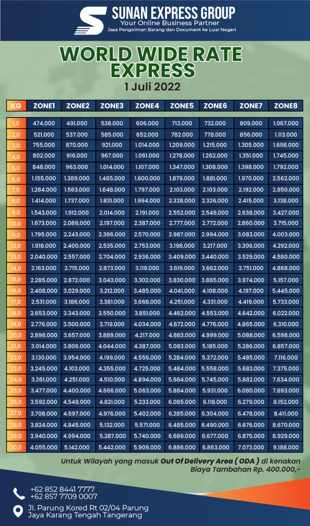310x526 pixels.
Task: Tap the phone number +62 857 7709 0007
Action: pos(63,496)
